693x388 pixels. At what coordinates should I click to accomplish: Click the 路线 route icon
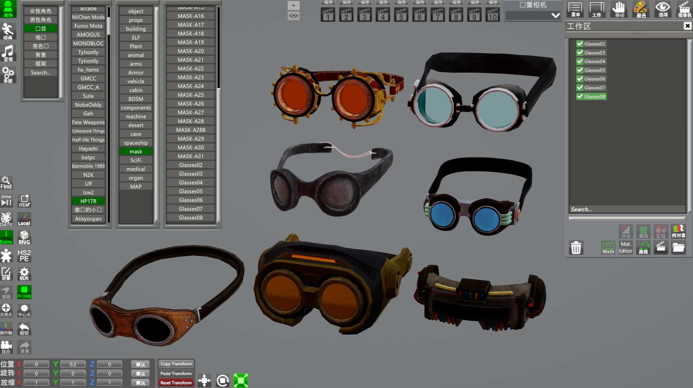(x=643, y=248)
